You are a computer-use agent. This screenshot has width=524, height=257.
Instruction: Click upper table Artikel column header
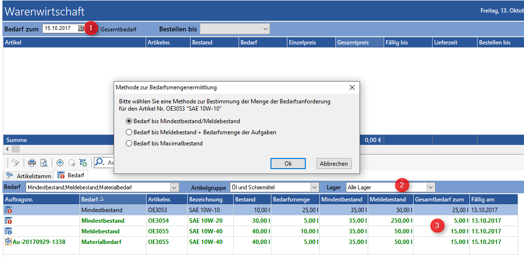75,43
